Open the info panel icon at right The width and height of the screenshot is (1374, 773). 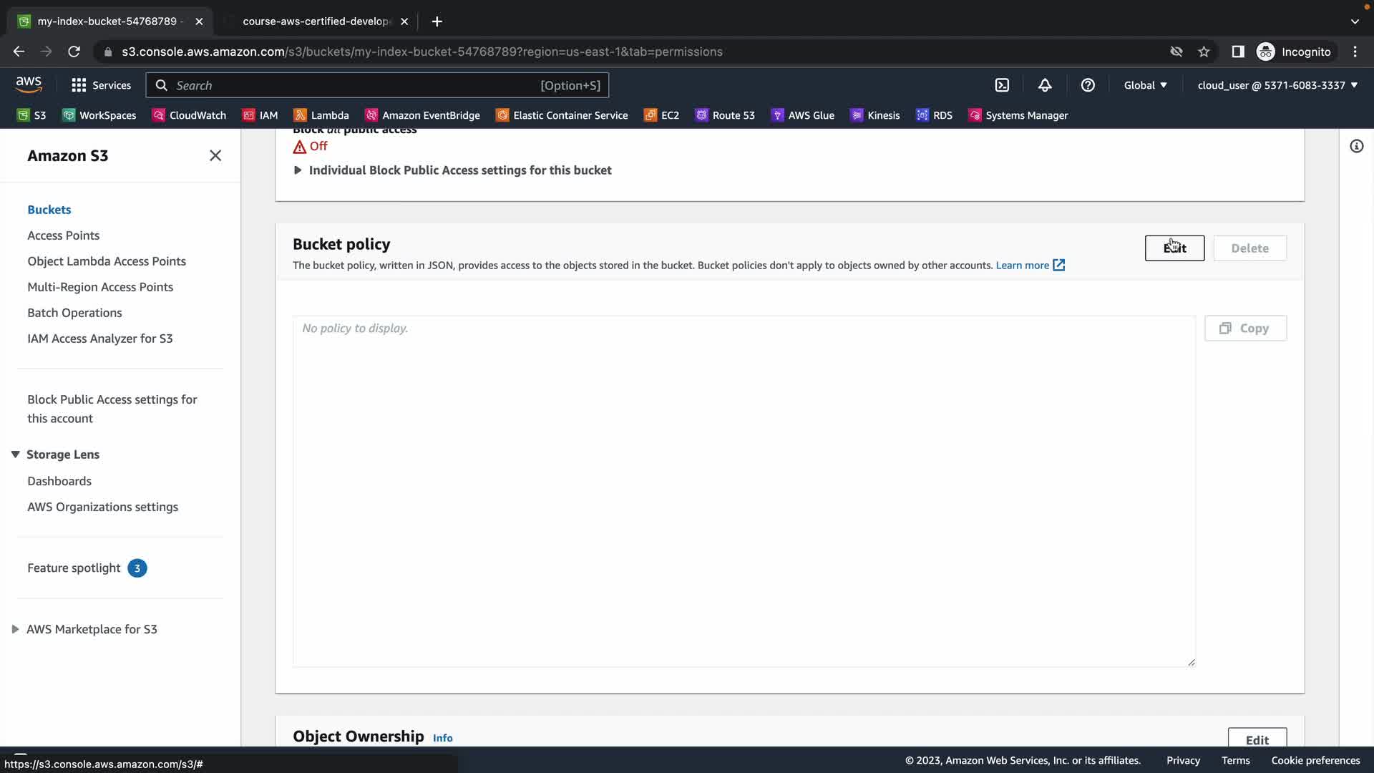coord(1356,147)
